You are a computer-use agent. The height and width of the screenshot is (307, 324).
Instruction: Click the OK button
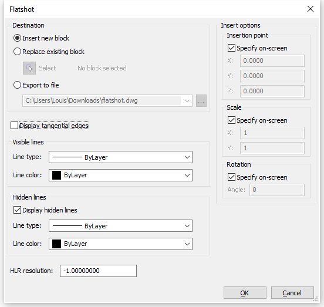pyautogui.click(x=245, y=293)
